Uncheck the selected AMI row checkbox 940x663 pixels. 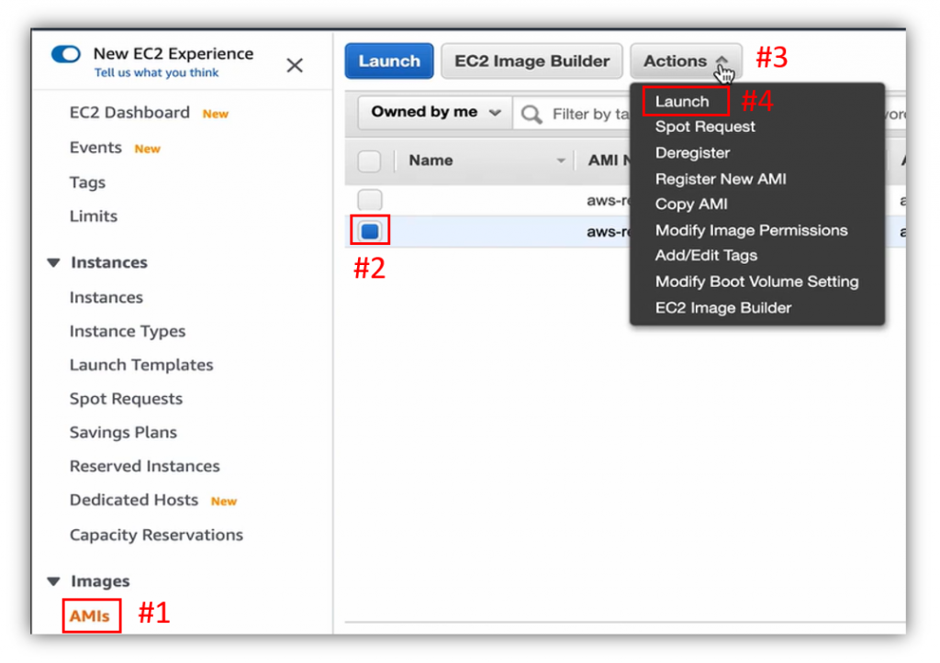pos(370,231)
